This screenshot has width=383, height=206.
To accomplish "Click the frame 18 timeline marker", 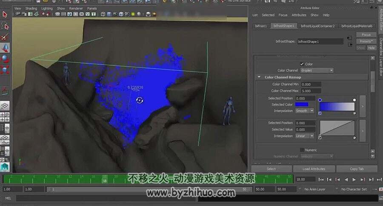I will [x=105, y=180].
